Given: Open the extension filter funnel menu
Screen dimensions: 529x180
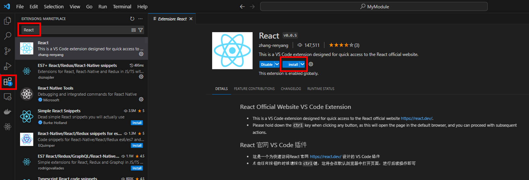Looking at the screenshot, I should (x=141, y=30).
